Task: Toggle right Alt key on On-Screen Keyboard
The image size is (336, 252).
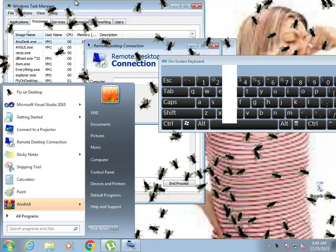Action: [285, 124]
